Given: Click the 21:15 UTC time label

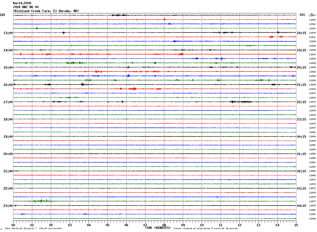Looking at the screenshot, I should point(302,85).
